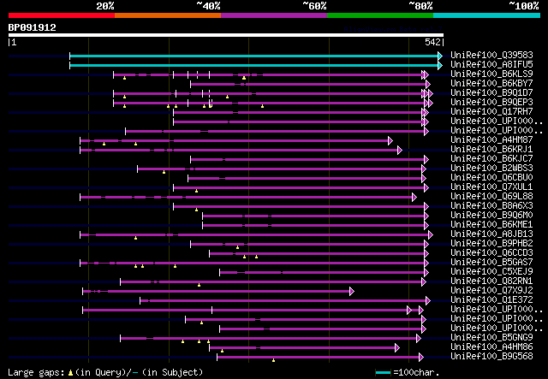Screen dimensions: 548x379
Task: Click the white query sequence bar
Action: pyautogui.click(x=226, y=35)
